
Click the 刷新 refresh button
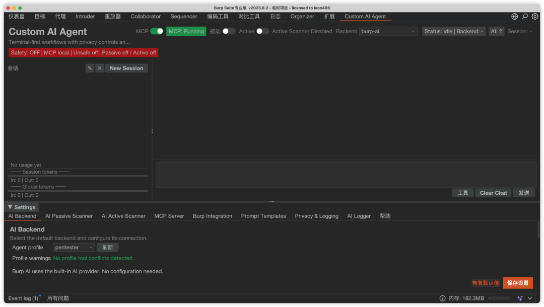[108, 248]
